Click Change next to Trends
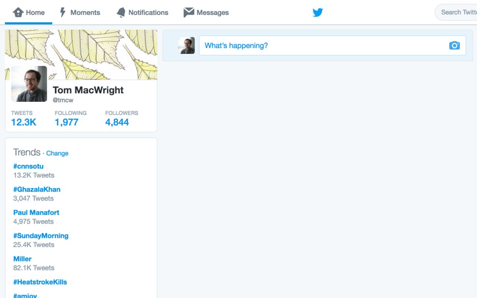This screenshot has width=477, height=298. [57, 153]
